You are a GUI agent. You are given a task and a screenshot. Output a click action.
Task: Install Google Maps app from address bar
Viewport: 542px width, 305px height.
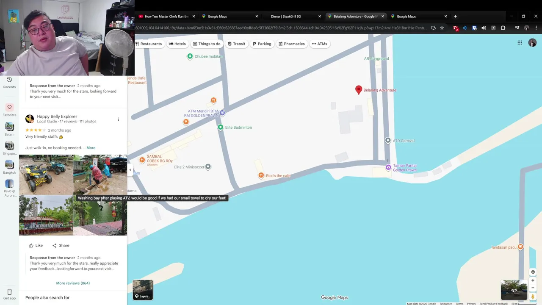pos(433,28)
